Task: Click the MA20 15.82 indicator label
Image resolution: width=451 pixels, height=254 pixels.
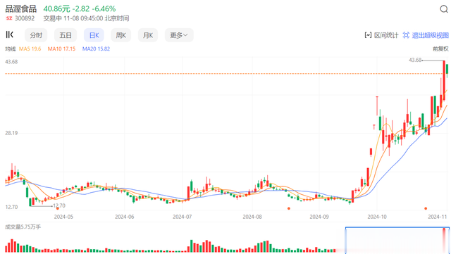Action: (x=96, y=49)
